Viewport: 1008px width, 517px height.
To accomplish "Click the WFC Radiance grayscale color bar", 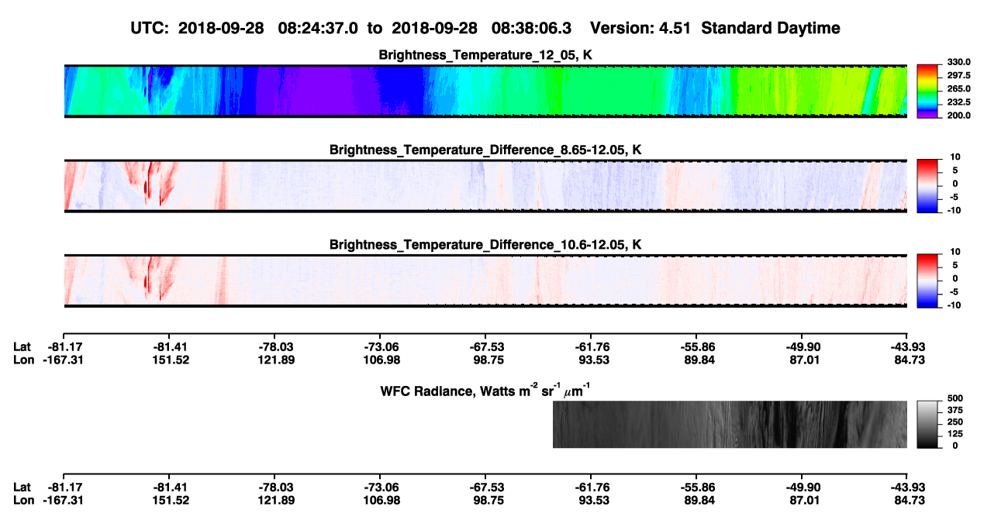I will pos(927,424).
